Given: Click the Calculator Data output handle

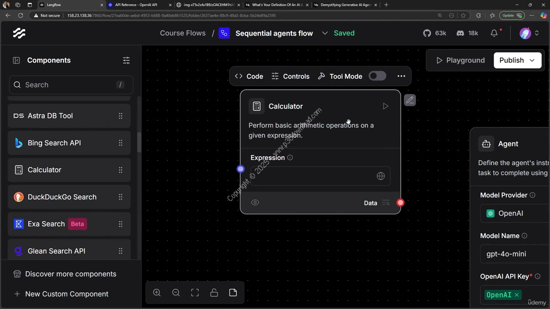Looking at the screenshot, I should [x=400, y=203].
